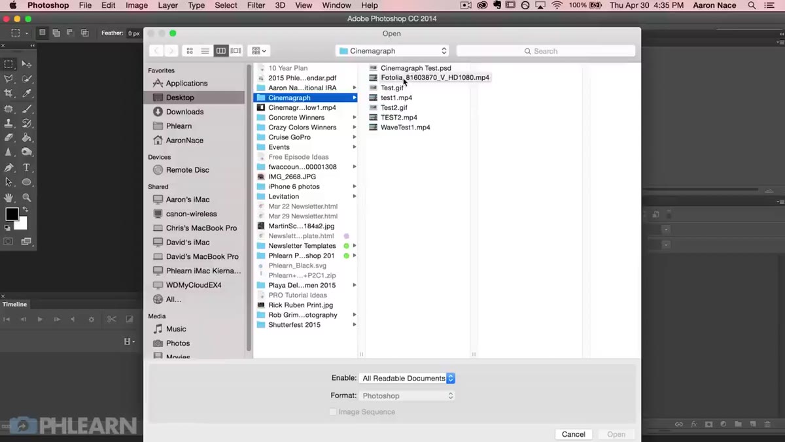Enable the Image Sequence checkbox

click(333, 412)
